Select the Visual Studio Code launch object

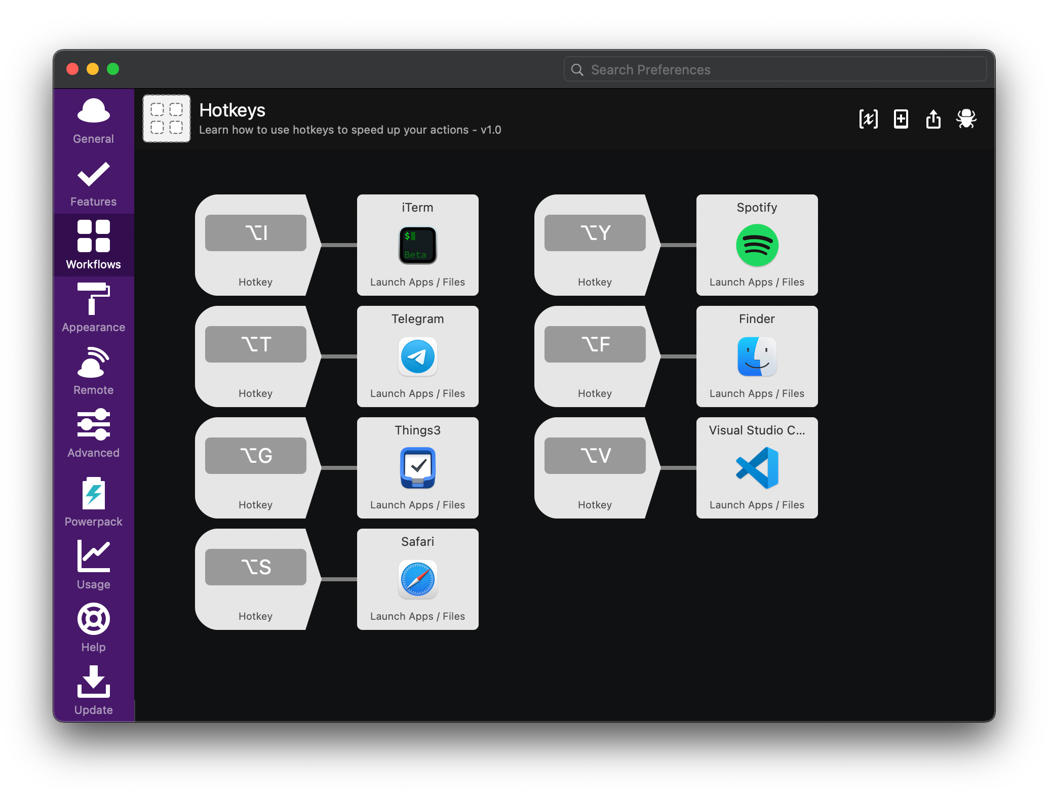[757, 468]
